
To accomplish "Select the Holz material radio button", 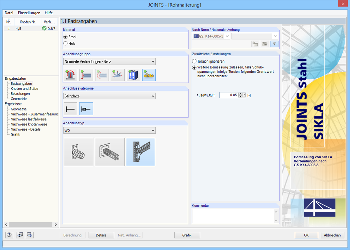I will tap(65, 43).
